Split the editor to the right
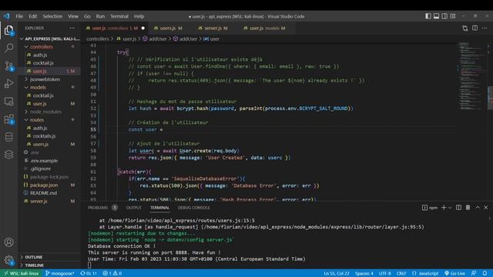This screenshot has width=493, height=277. (475, 28)
